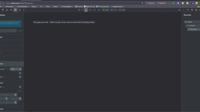Select Rich Text in the Structure panel
Screen dimensions: 200x112
194,29
